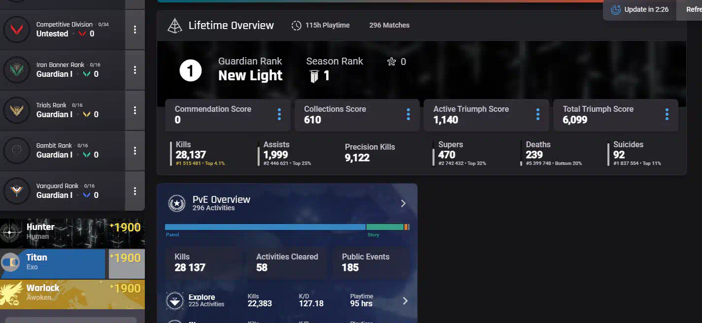Click the PvE Overview title
This screenshot has height=323, width=702.
coord(221,199)
